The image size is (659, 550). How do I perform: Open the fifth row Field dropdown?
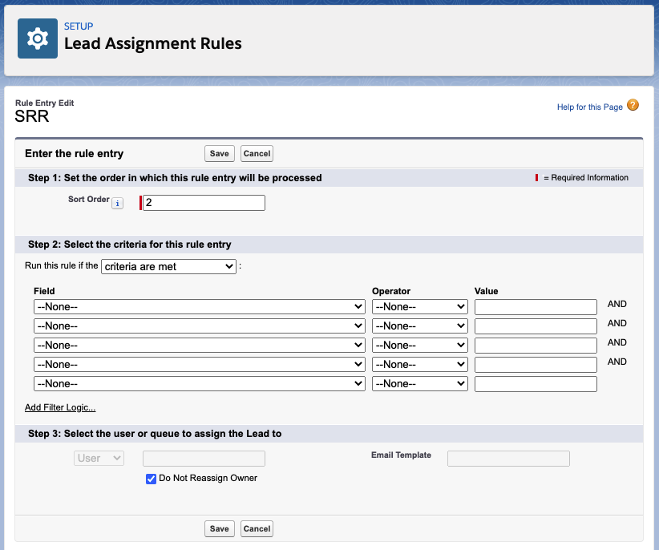(x=199, y=383)
